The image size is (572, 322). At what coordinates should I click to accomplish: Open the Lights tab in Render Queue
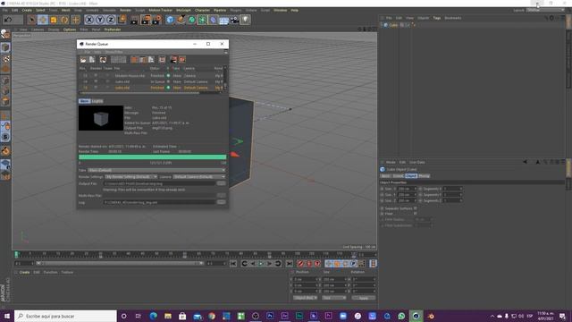[x=97, y=101]
